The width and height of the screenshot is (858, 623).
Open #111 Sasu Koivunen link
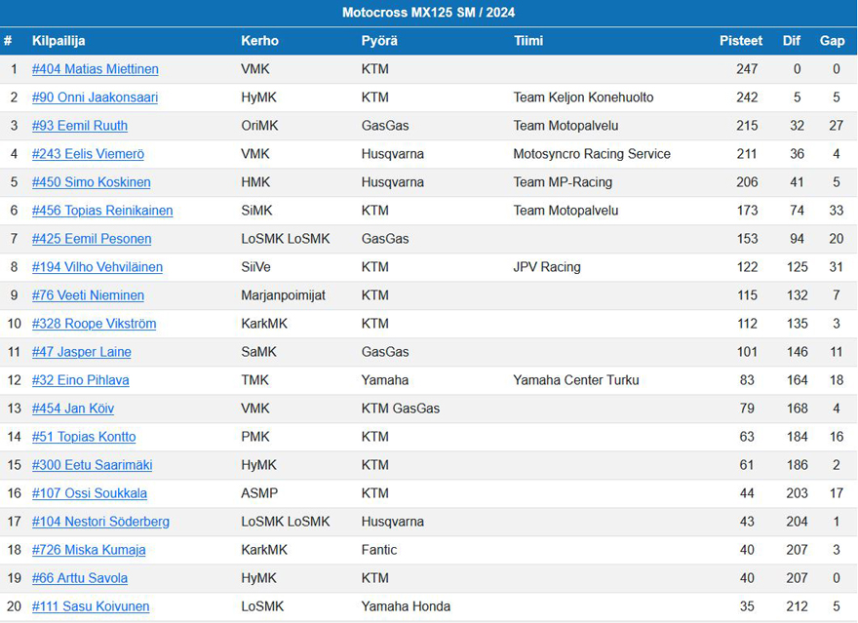click(91, 606)
